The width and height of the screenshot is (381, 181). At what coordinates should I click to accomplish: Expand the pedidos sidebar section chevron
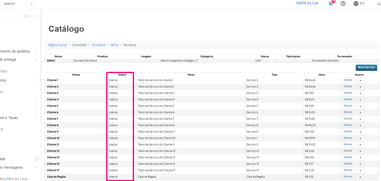tap(36, 51)
